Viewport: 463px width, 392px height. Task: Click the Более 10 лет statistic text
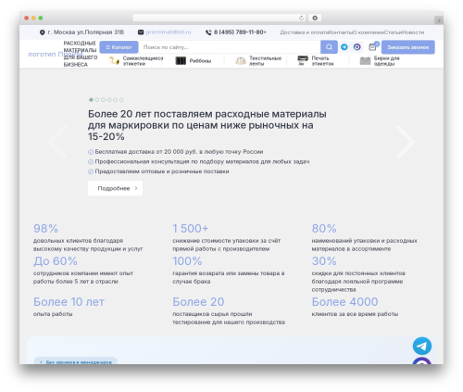(x=69, y=302)
